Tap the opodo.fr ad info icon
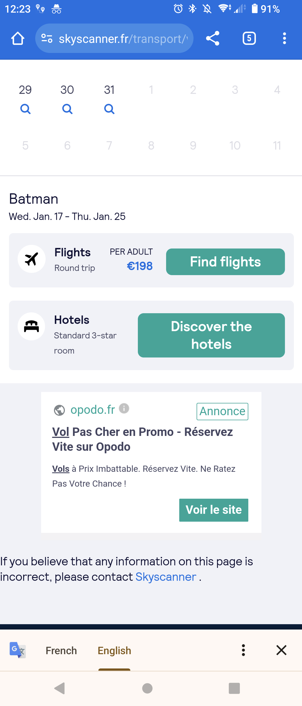This screenshot has height=706, width=302. click(x=124, y=408)
